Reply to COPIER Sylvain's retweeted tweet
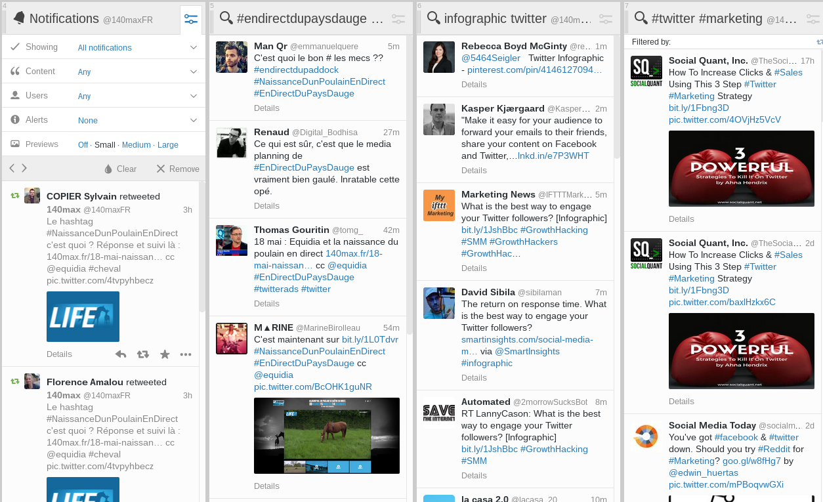Viewport: 823px width, 502px height. point(121,354)
